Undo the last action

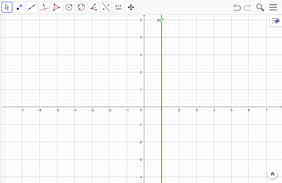tap(237, 8)
